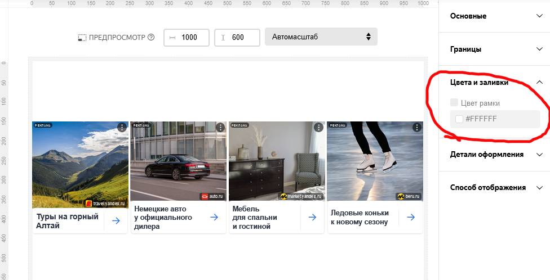The image size is (550, 280).
Task: Click the travel.yandex.ru domain badge
Action: [x=105, y=204]
